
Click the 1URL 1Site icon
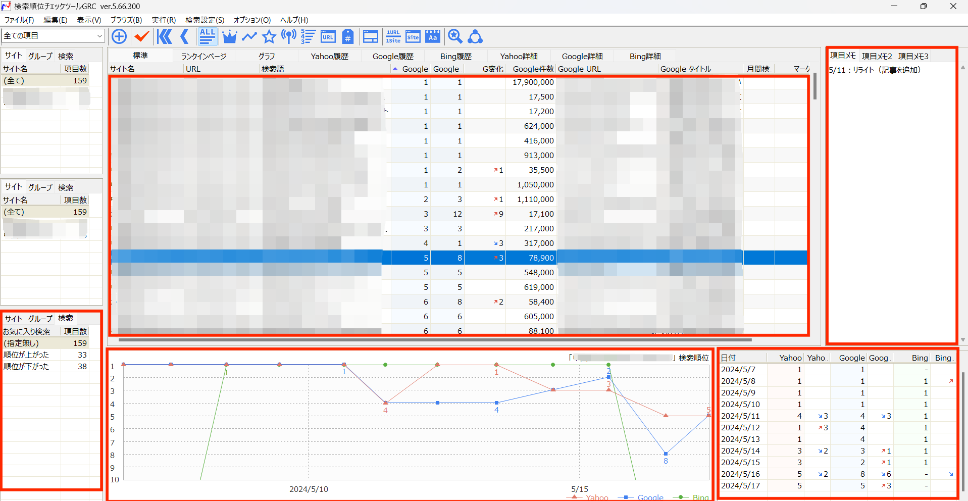393,36
